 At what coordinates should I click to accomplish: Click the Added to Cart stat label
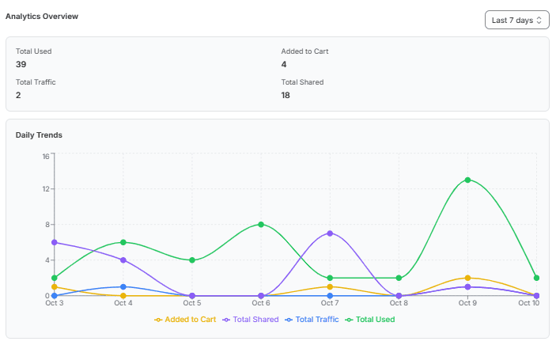304,51
